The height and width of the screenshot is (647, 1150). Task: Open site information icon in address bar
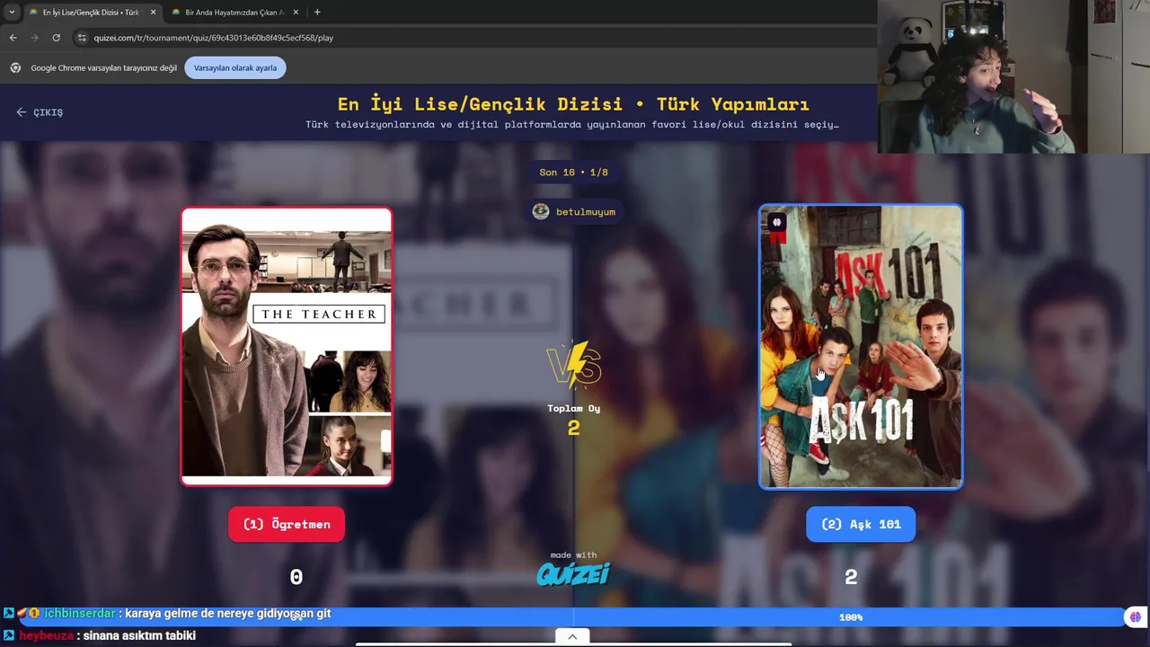[82, 38]
